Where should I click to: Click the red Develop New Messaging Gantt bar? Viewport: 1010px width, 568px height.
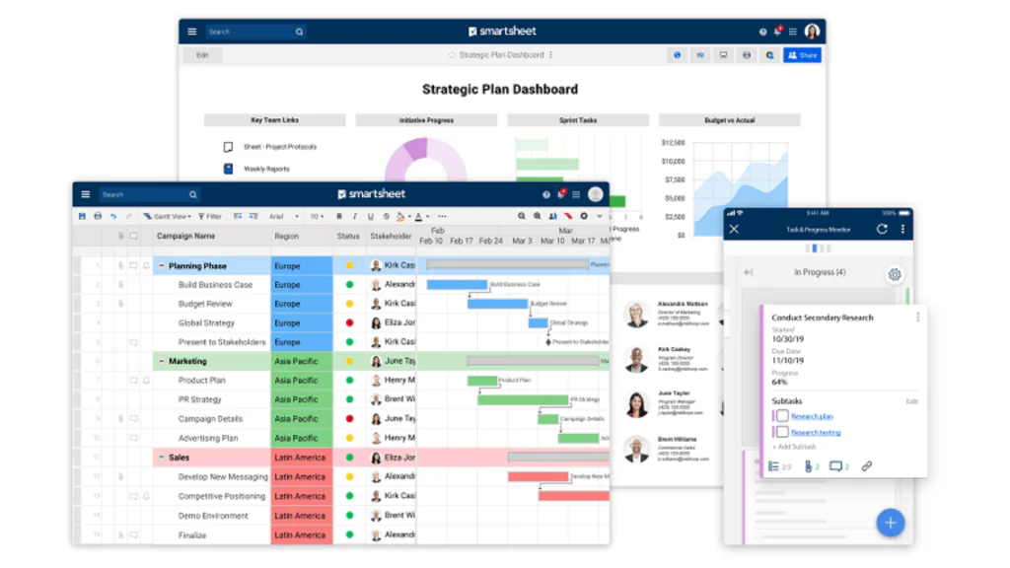tap(538, 476)
